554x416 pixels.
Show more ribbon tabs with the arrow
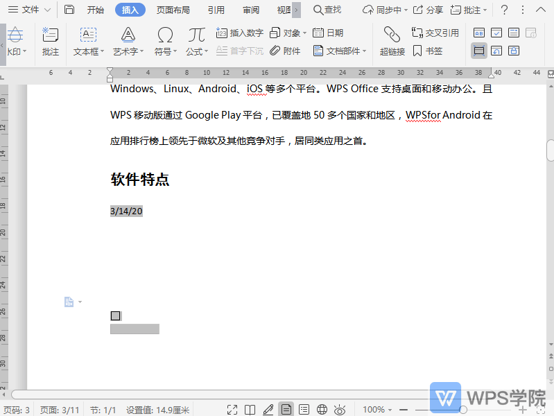pyautogui.click(x=297, y=10)
